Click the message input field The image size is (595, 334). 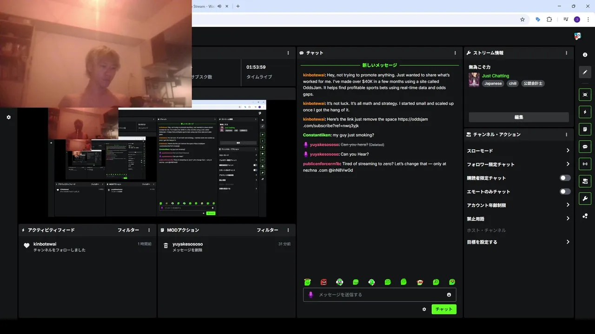pyautogui.click(x=379, y=295)
